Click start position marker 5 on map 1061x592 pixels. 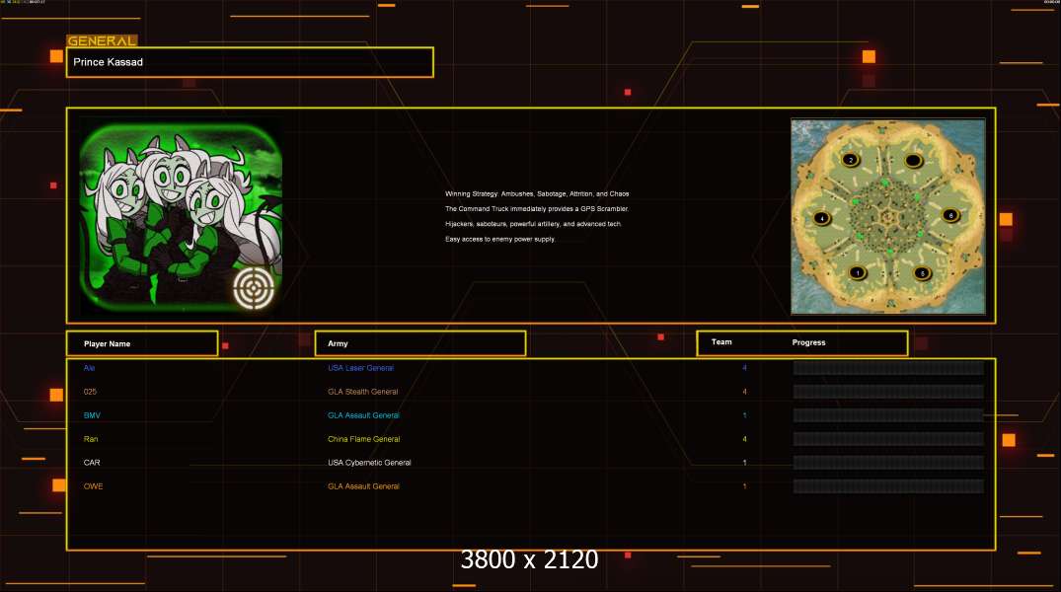(922, 273)
